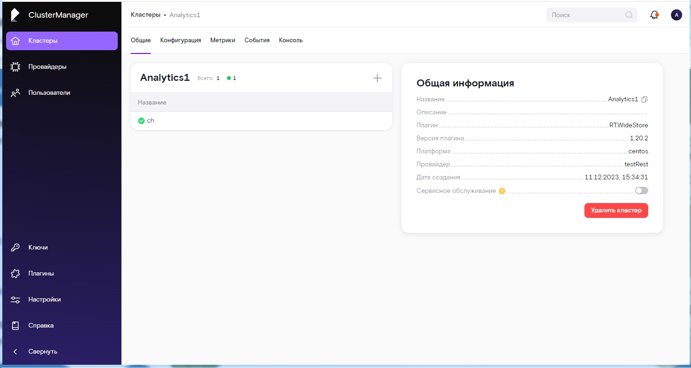Click the Общая информация heading
Screen dimensions: 691x368
point(465,83)
